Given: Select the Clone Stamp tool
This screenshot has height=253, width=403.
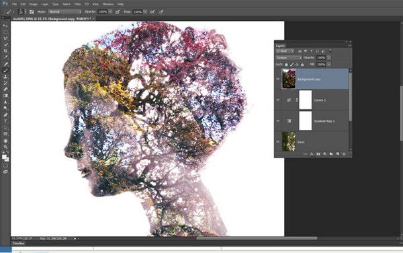Looking at the screenshot, I should pyautogui.click(x=5, y=77).
